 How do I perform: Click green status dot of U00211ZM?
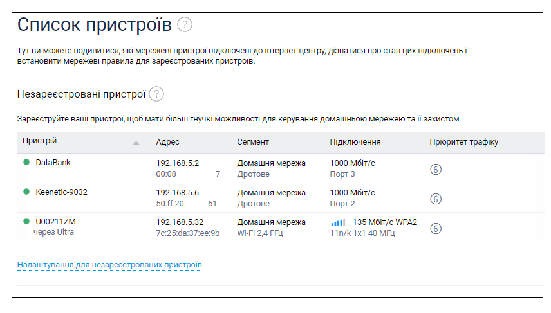(26, 222)
